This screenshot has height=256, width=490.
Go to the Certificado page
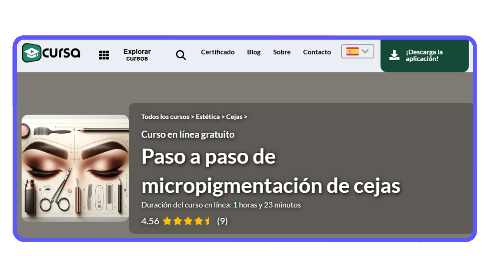(x=218, y=52)
